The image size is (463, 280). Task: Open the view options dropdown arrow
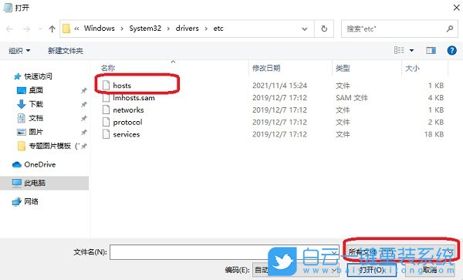coord(411,51)
